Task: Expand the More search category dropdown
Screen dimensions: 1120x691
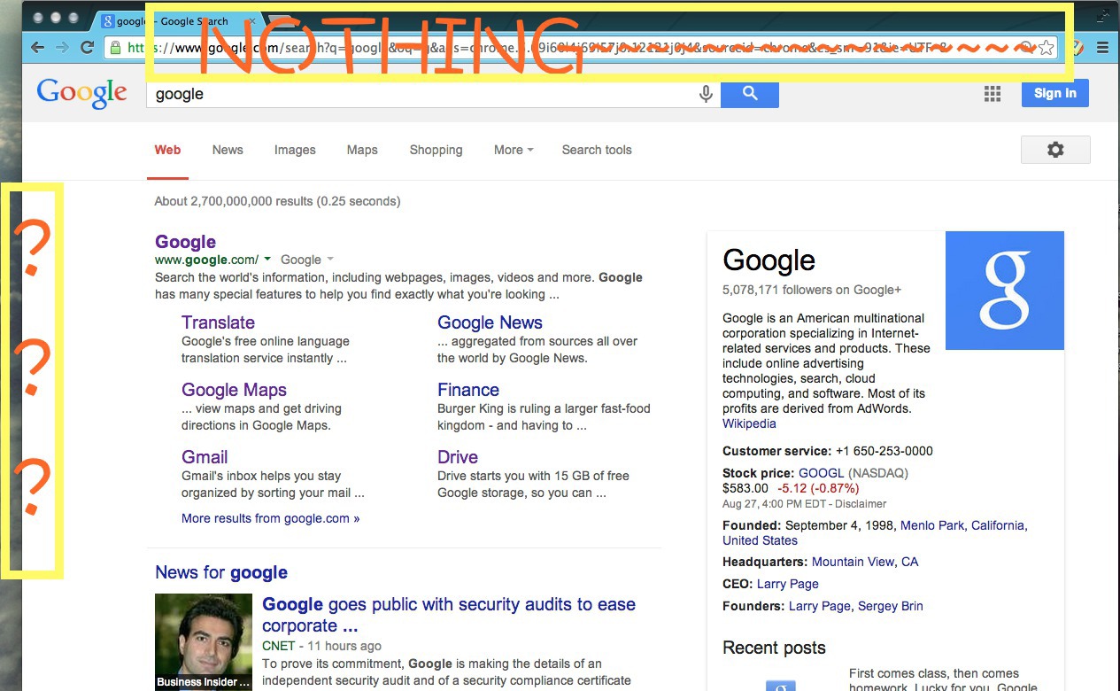Action: click(x=514, y=150)
